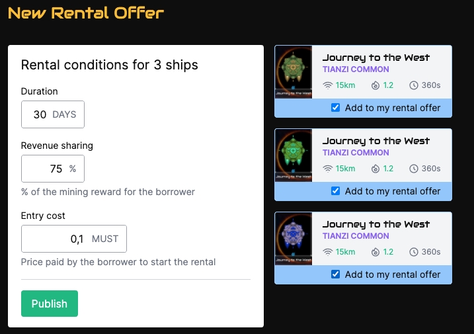Open the second ship's thumbnail image
The image size is (474, 334).
pos(293,155)
